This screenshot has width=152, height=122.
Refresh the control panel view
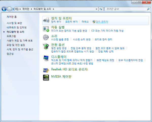tap(101, 9)
